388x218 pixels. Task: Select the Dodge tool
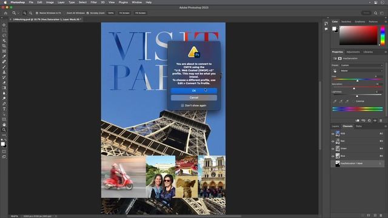point(4,98)
